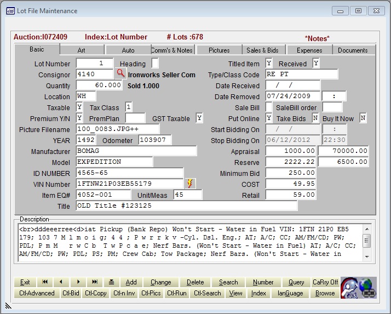This screenshot has height=314, width=391.
Task: Click the Ctl-Advanced button
Action: point(37,293)
